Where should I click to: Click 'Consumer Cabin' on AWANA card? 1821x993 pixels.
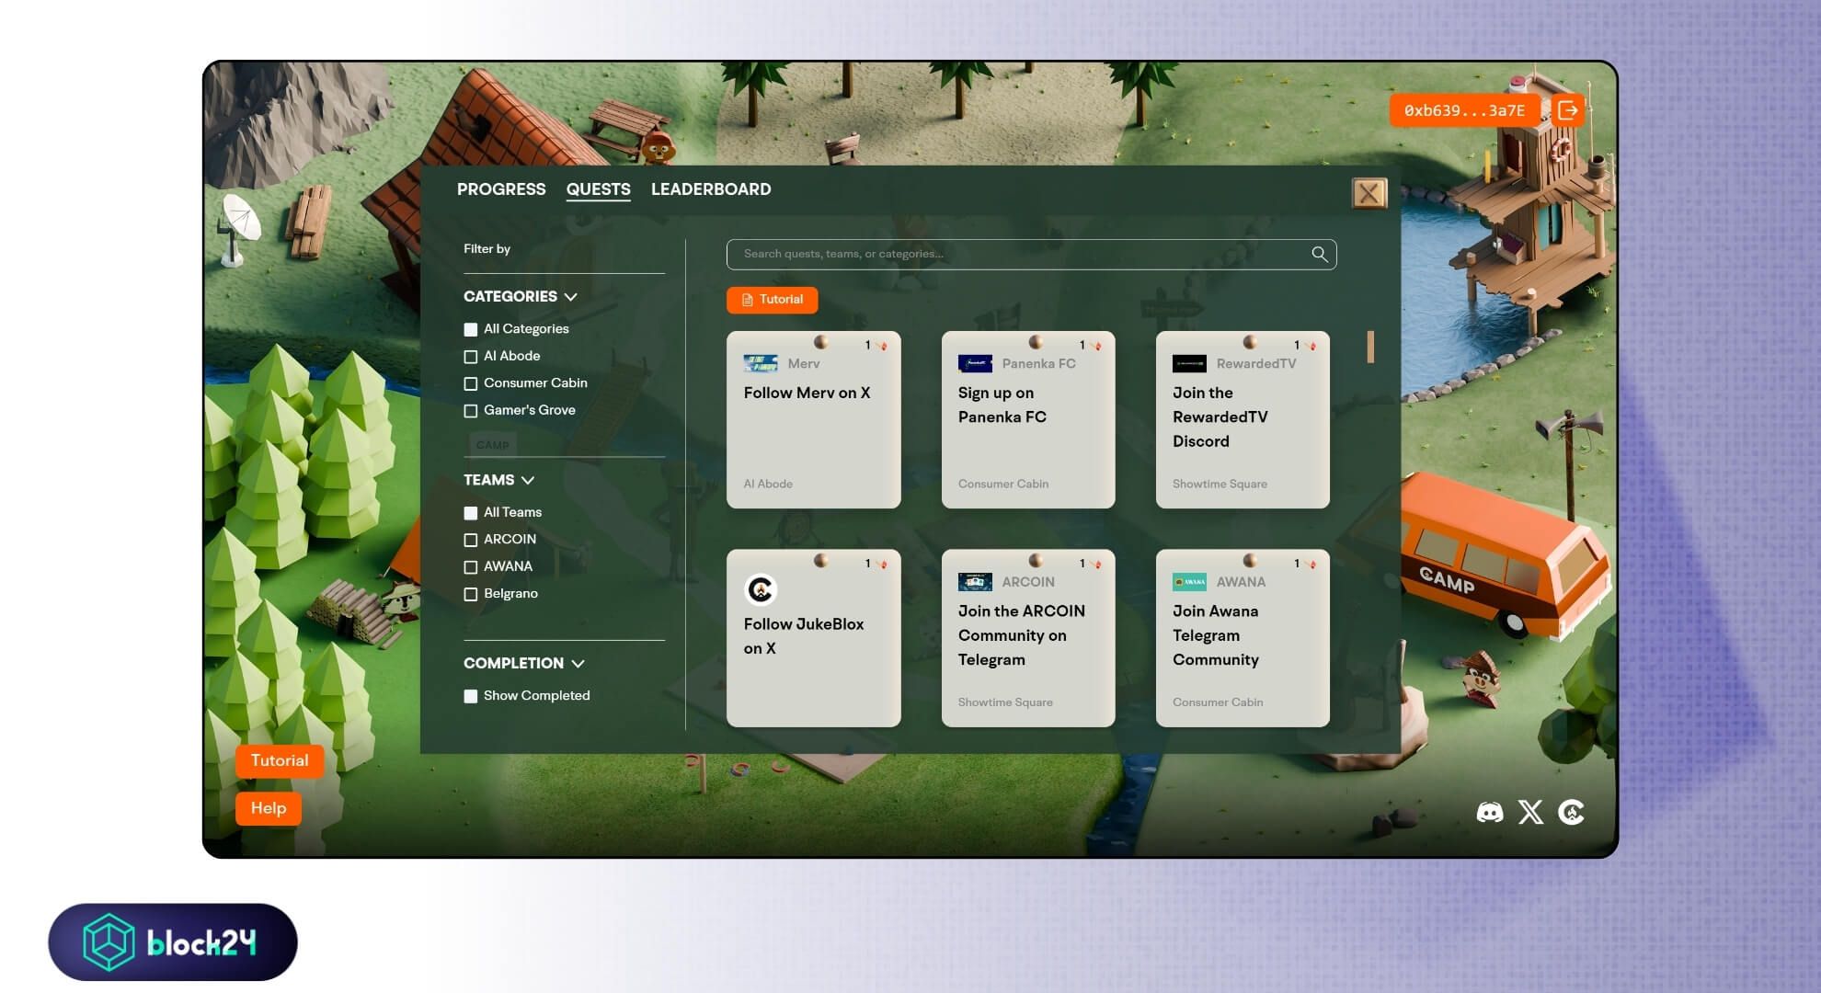(x=1218, y=702)
